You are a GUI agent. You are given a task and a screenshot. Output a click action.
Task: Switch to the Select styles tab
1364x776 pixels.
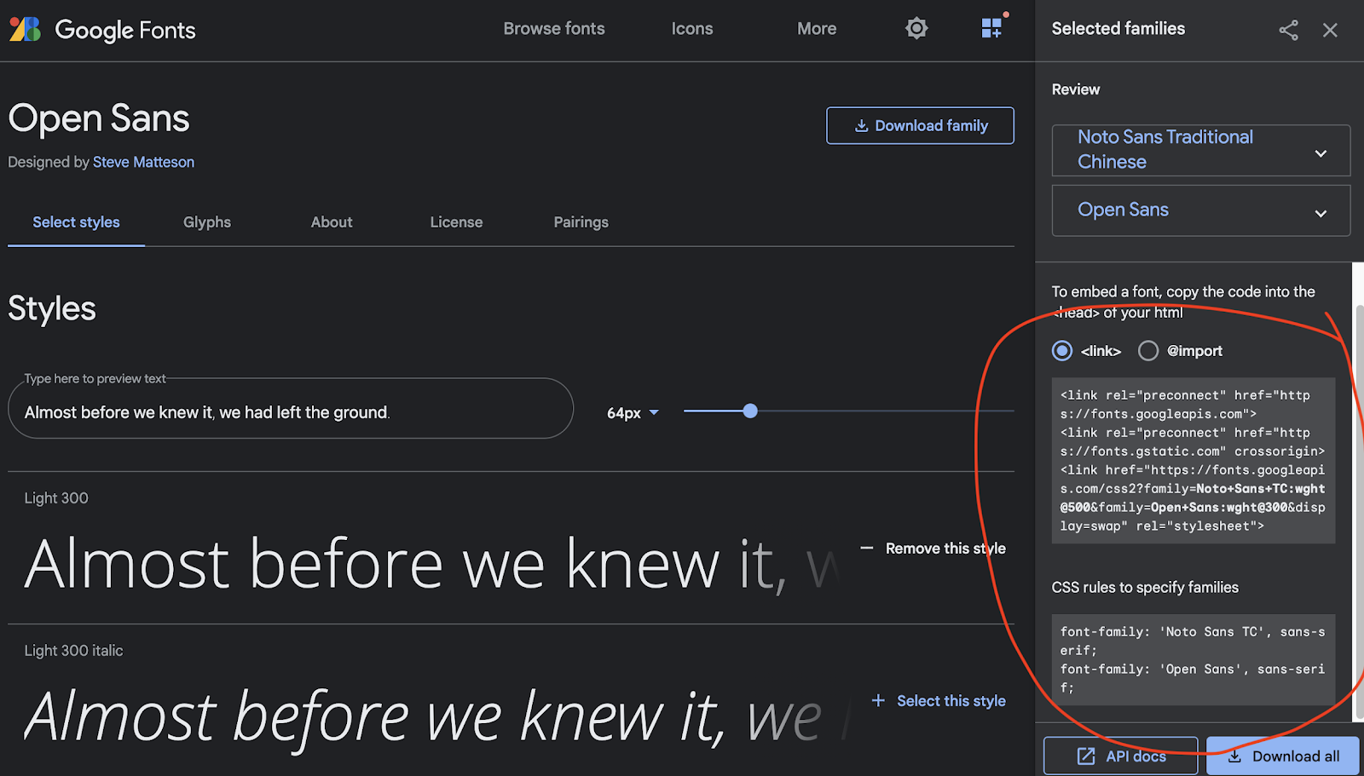point(76,221)
